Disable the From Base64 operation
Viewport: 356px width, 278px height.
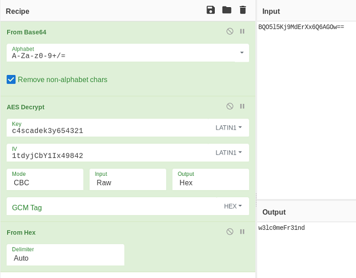pos(230,31)
